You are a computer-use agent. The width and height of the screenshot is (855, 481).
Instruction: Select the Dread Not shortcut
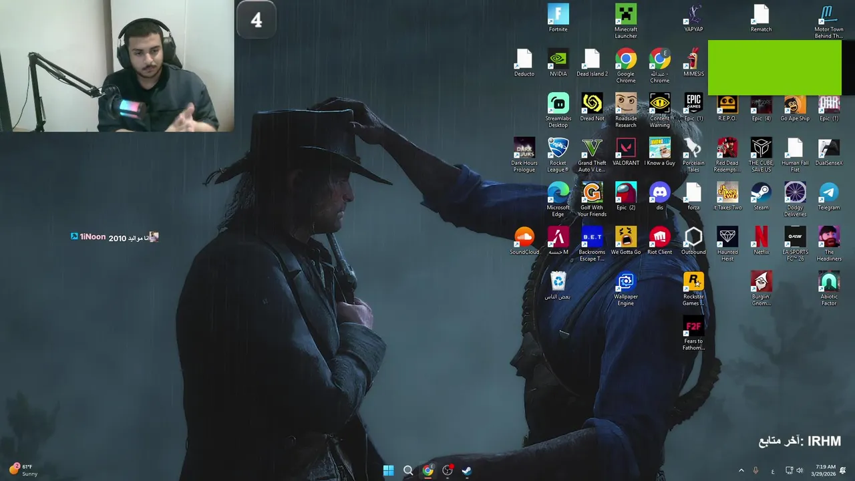click(592, 108)
